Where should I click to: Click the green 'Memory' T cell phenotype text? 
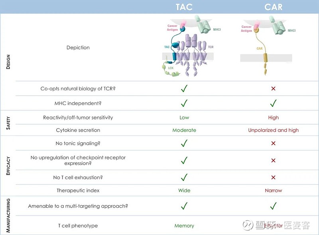coord(184,226)
